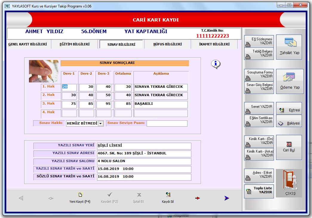Viewport: 312px width, 218px height.
Task: Click the exam hand-writing photo thumbnail
Action: (x=44, y=71)
